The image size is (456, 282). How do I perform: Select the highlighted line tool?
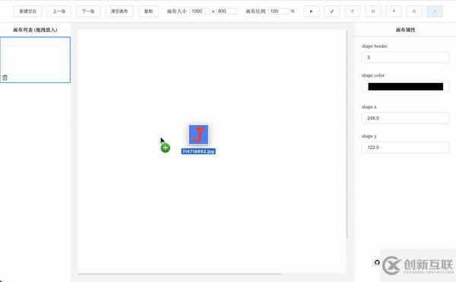435,11
